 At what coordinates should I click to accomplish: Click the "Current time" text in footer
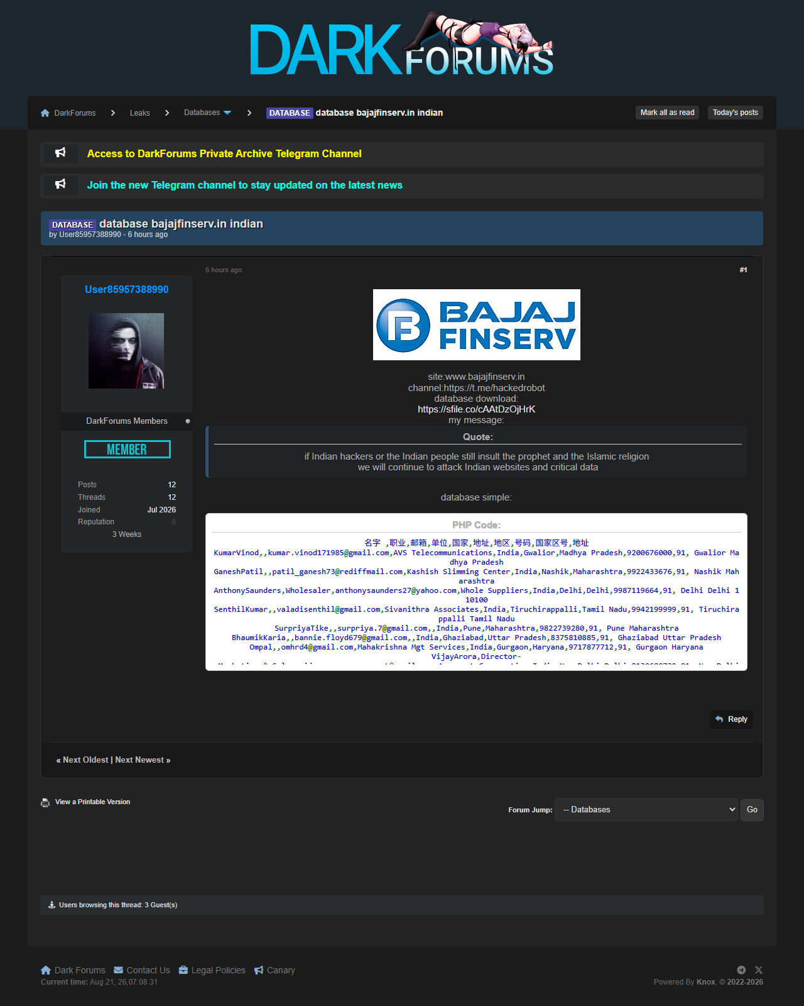click(x=99, y=982)
